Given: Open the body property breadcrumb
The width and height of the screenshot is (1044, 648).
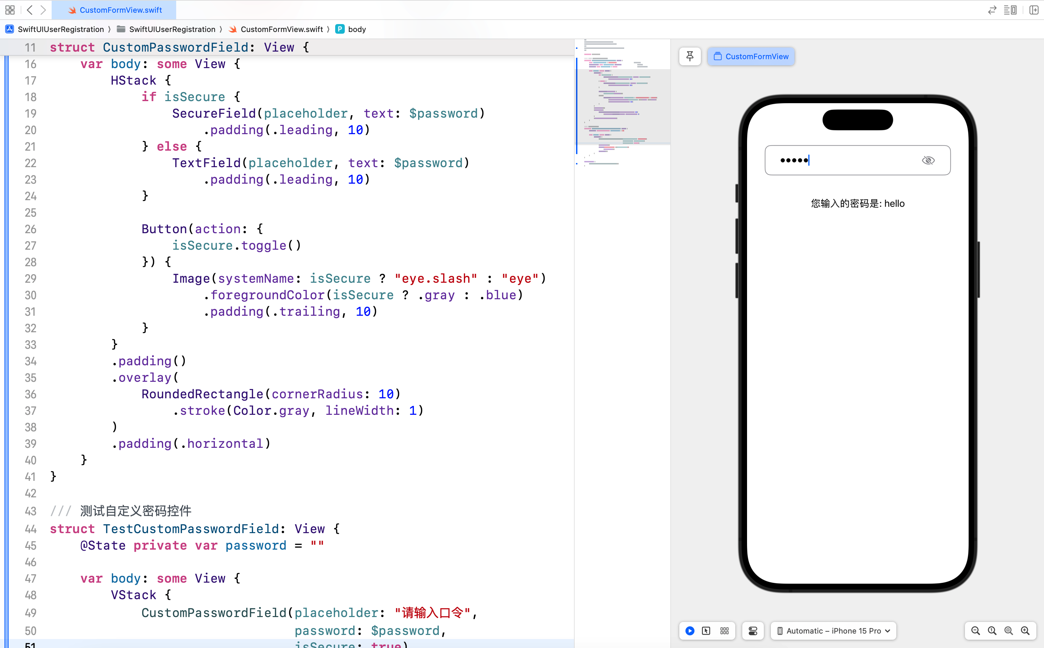Looking at the screenshot, I should point(351,29).
